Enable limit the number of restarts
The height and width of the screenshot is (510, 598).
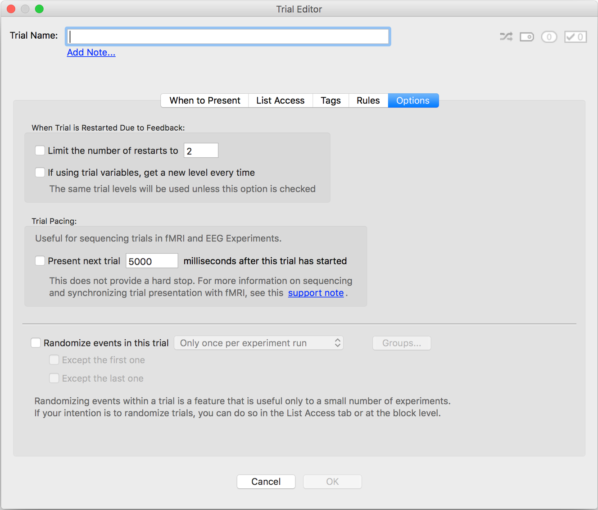coord(40,150)
